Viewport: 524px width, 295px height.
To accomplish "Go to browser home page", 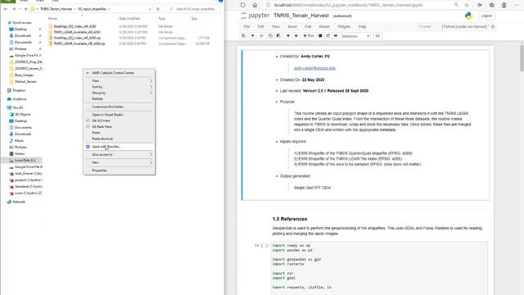I will [255, 5].
